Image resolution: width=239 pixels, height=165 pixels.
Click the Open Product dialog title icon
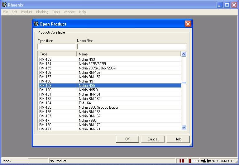(36, 24)
